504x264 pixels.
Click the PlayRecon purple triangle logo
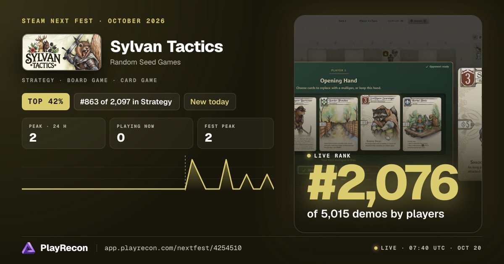[x=28, y=248]
